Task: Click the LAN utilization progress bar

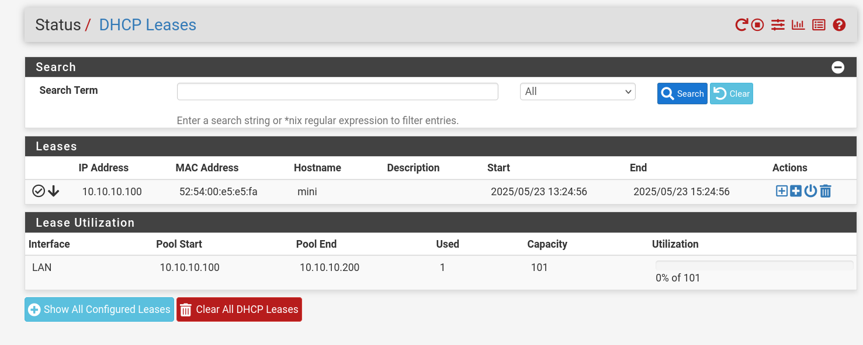Action: point(754,266)
